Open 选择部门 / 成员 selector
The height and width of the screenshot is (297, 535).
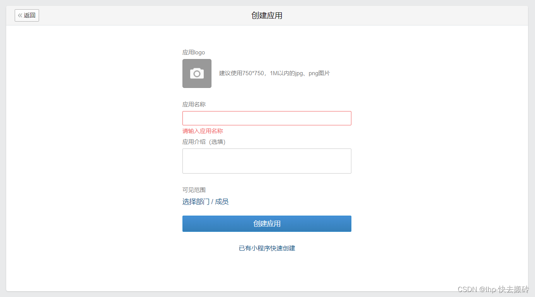(205, 202)
